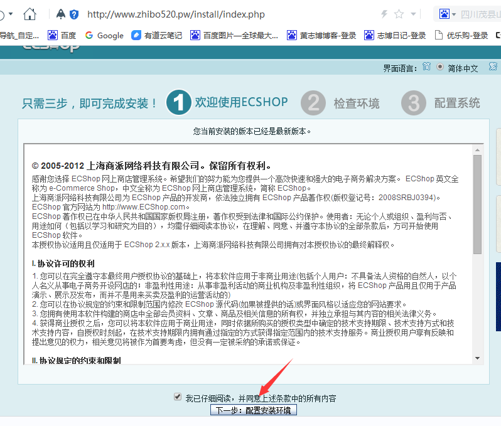501x426 pixels.
Task: Click the blue shield security icon
Action: click(x=74, y=14)
